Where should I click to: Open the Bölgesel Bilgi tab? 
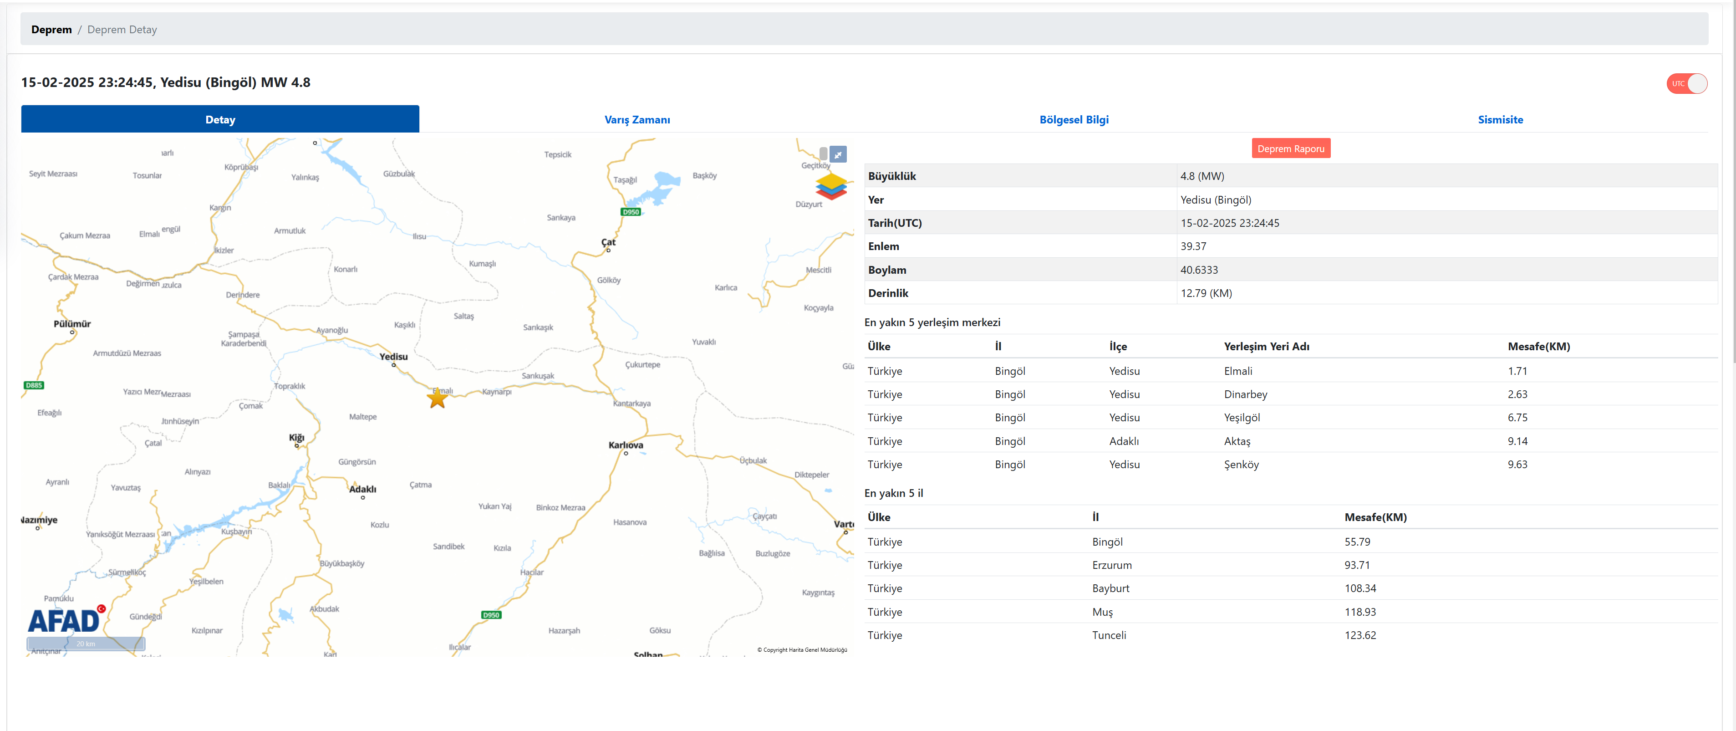(1074, 119)
